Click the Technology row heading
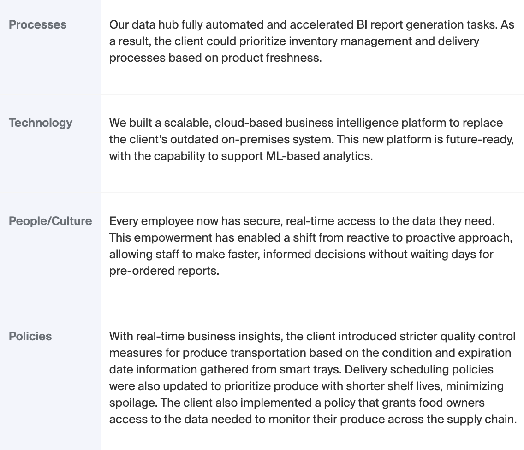The height and width of the screenshot is (450, 524). coord(41,123)
